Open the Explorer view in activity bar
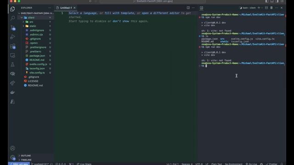The image size is (294, 165). pyautogui.click(x=12, y=9)
